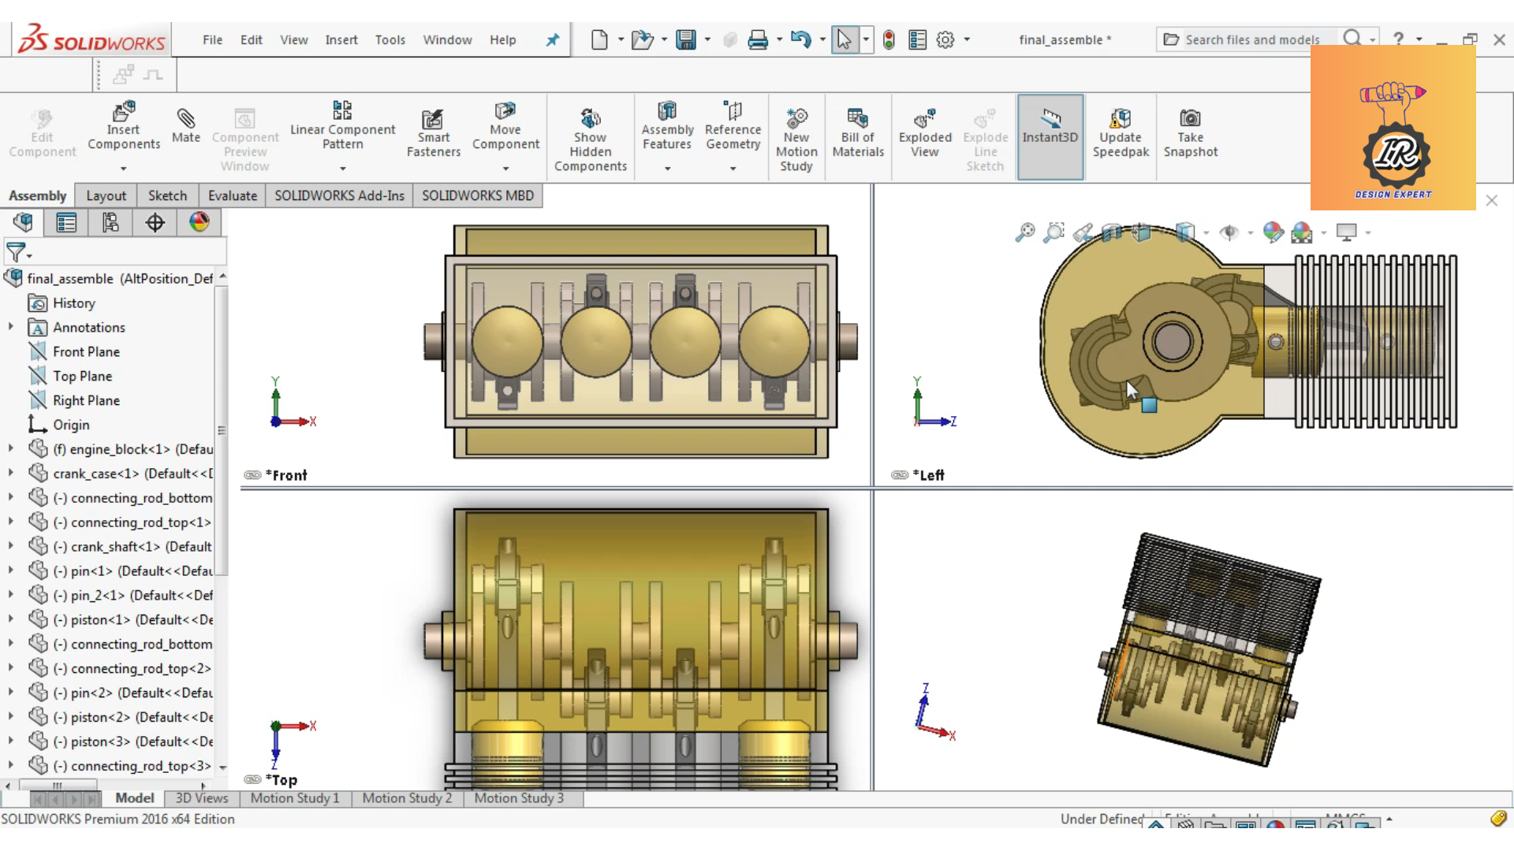This screenshot has width=1514, height=851.
Task: Open the ConfigurationManager tab icon
Action: [110, 223]
